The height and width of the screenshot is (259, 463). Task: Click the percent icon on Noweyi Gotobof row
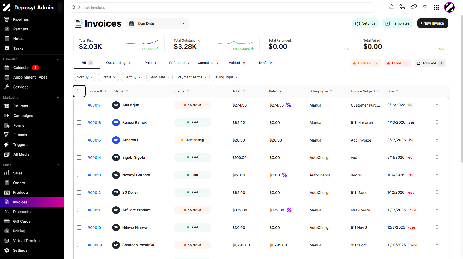[x=284, y=175]
